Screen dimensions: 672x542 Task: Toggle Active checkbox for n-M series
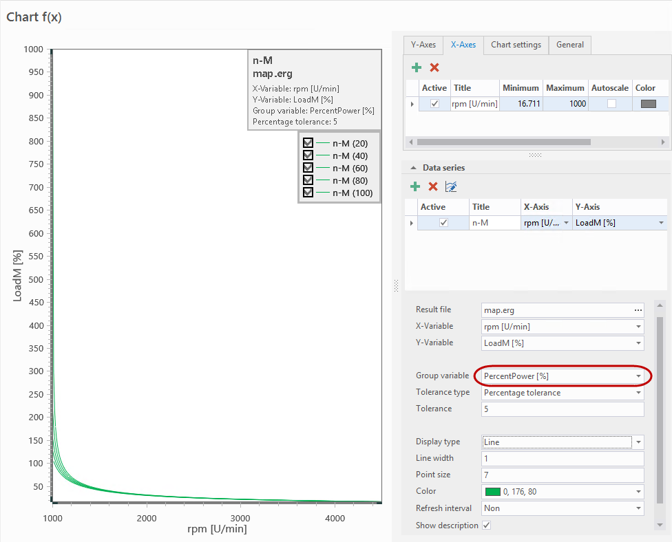pos(443,223)
